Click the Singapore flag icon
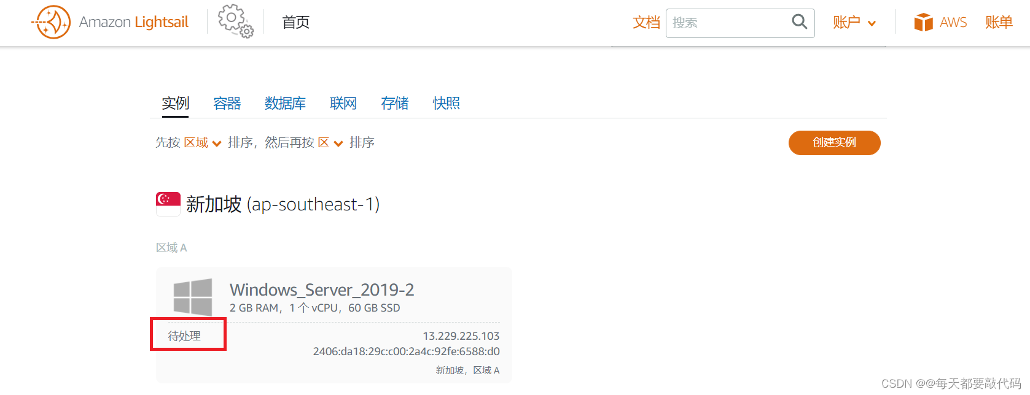 click(x=168, y=204)
